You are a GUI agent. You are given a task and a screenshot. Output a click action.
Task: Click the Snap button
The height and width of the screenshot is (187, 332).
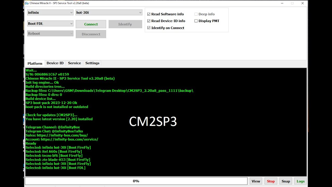(x=286, y=181)
